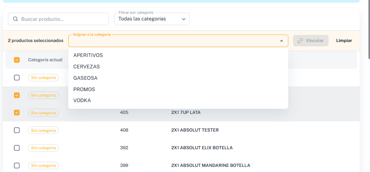Click the page vertical scrollbar
The image size is (370, 172).
tap(369, 28)
